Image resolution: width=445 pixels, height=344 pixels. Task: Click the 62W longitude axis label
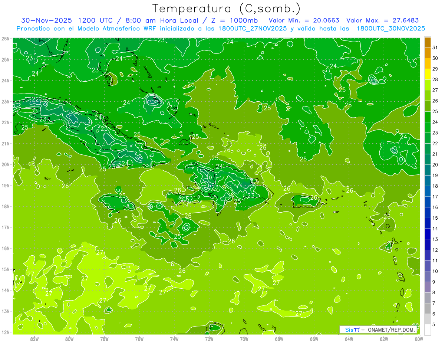384,338
